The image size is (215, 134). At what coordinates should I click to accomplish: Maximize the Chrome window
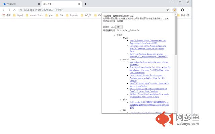[x=180, y=2]
